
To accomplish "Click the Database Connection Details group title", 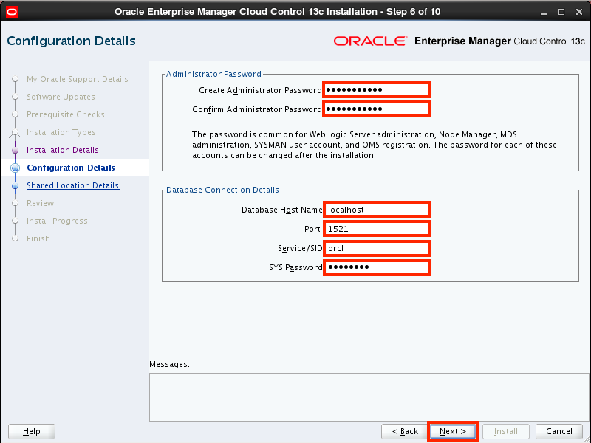I will (x=223, y=190).
